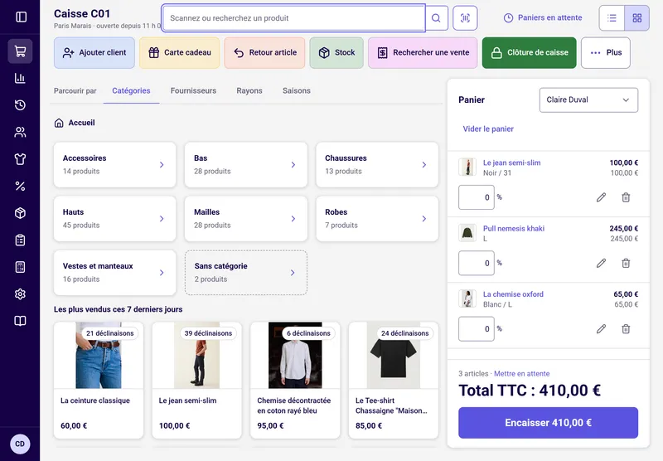Collapse sidebar with panel icon

click(x=21, y=17)
